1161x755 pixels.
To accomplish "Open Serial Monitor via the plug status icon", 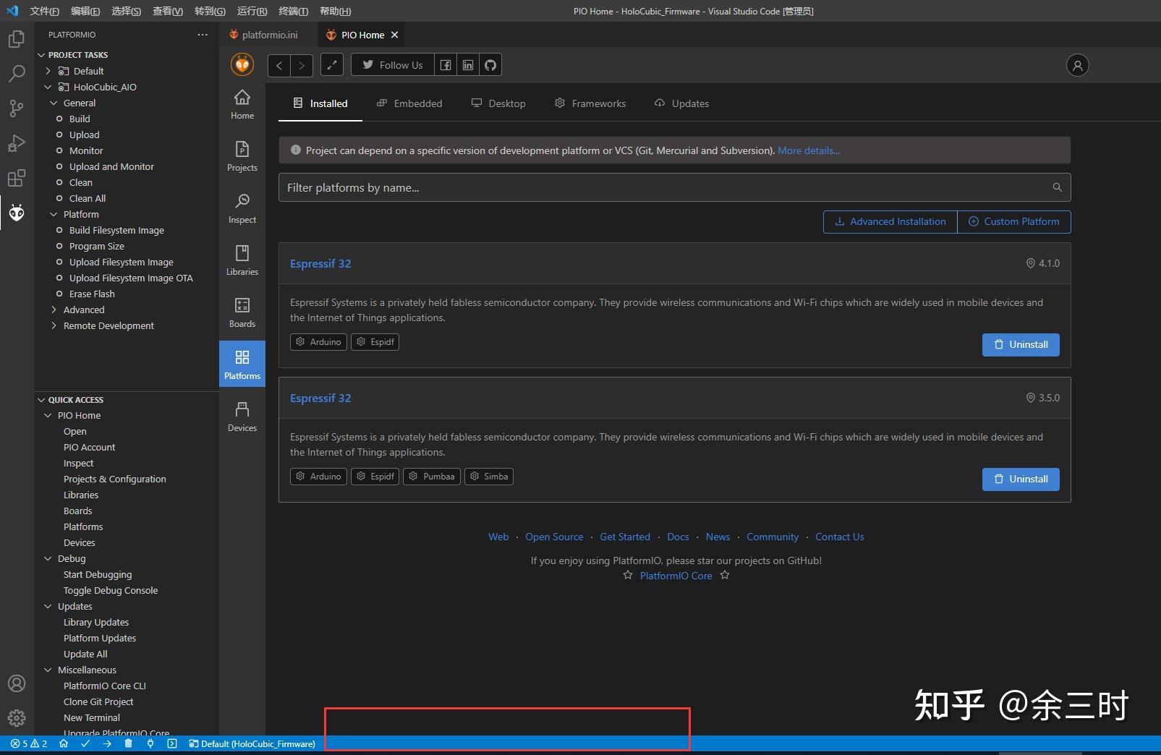I will click(150, 743).
